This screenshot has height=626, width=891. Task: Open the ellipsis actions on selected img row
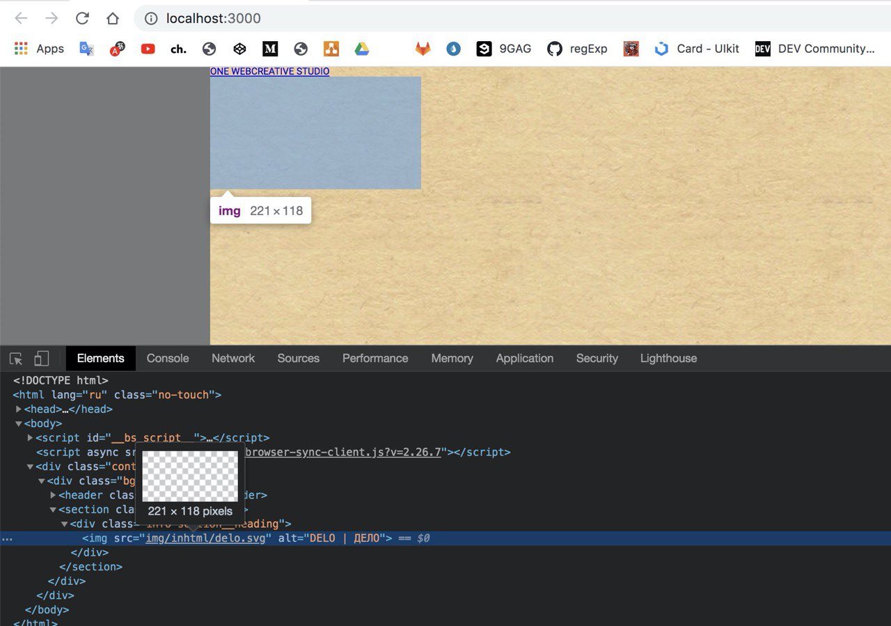(x=7, y=539)
